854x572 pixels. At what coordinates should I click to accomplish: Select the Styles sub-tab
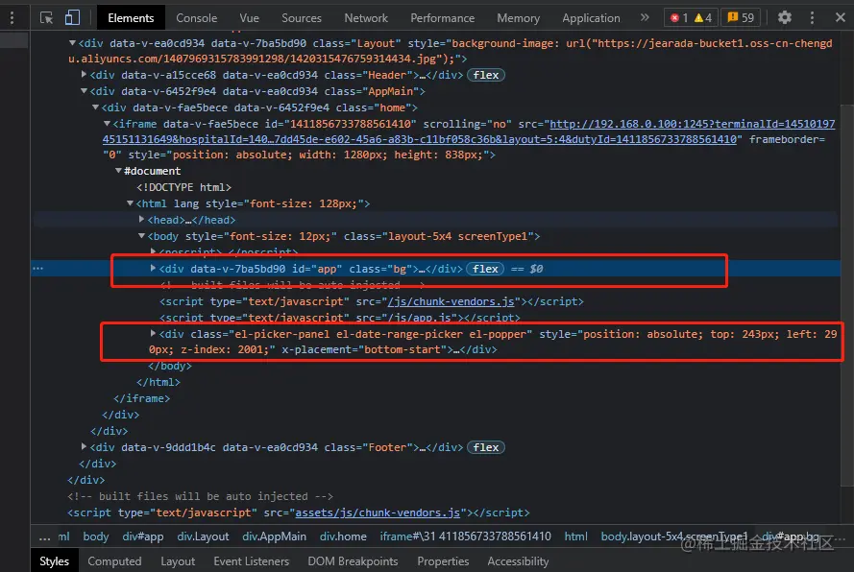click(x=55, y=561)
